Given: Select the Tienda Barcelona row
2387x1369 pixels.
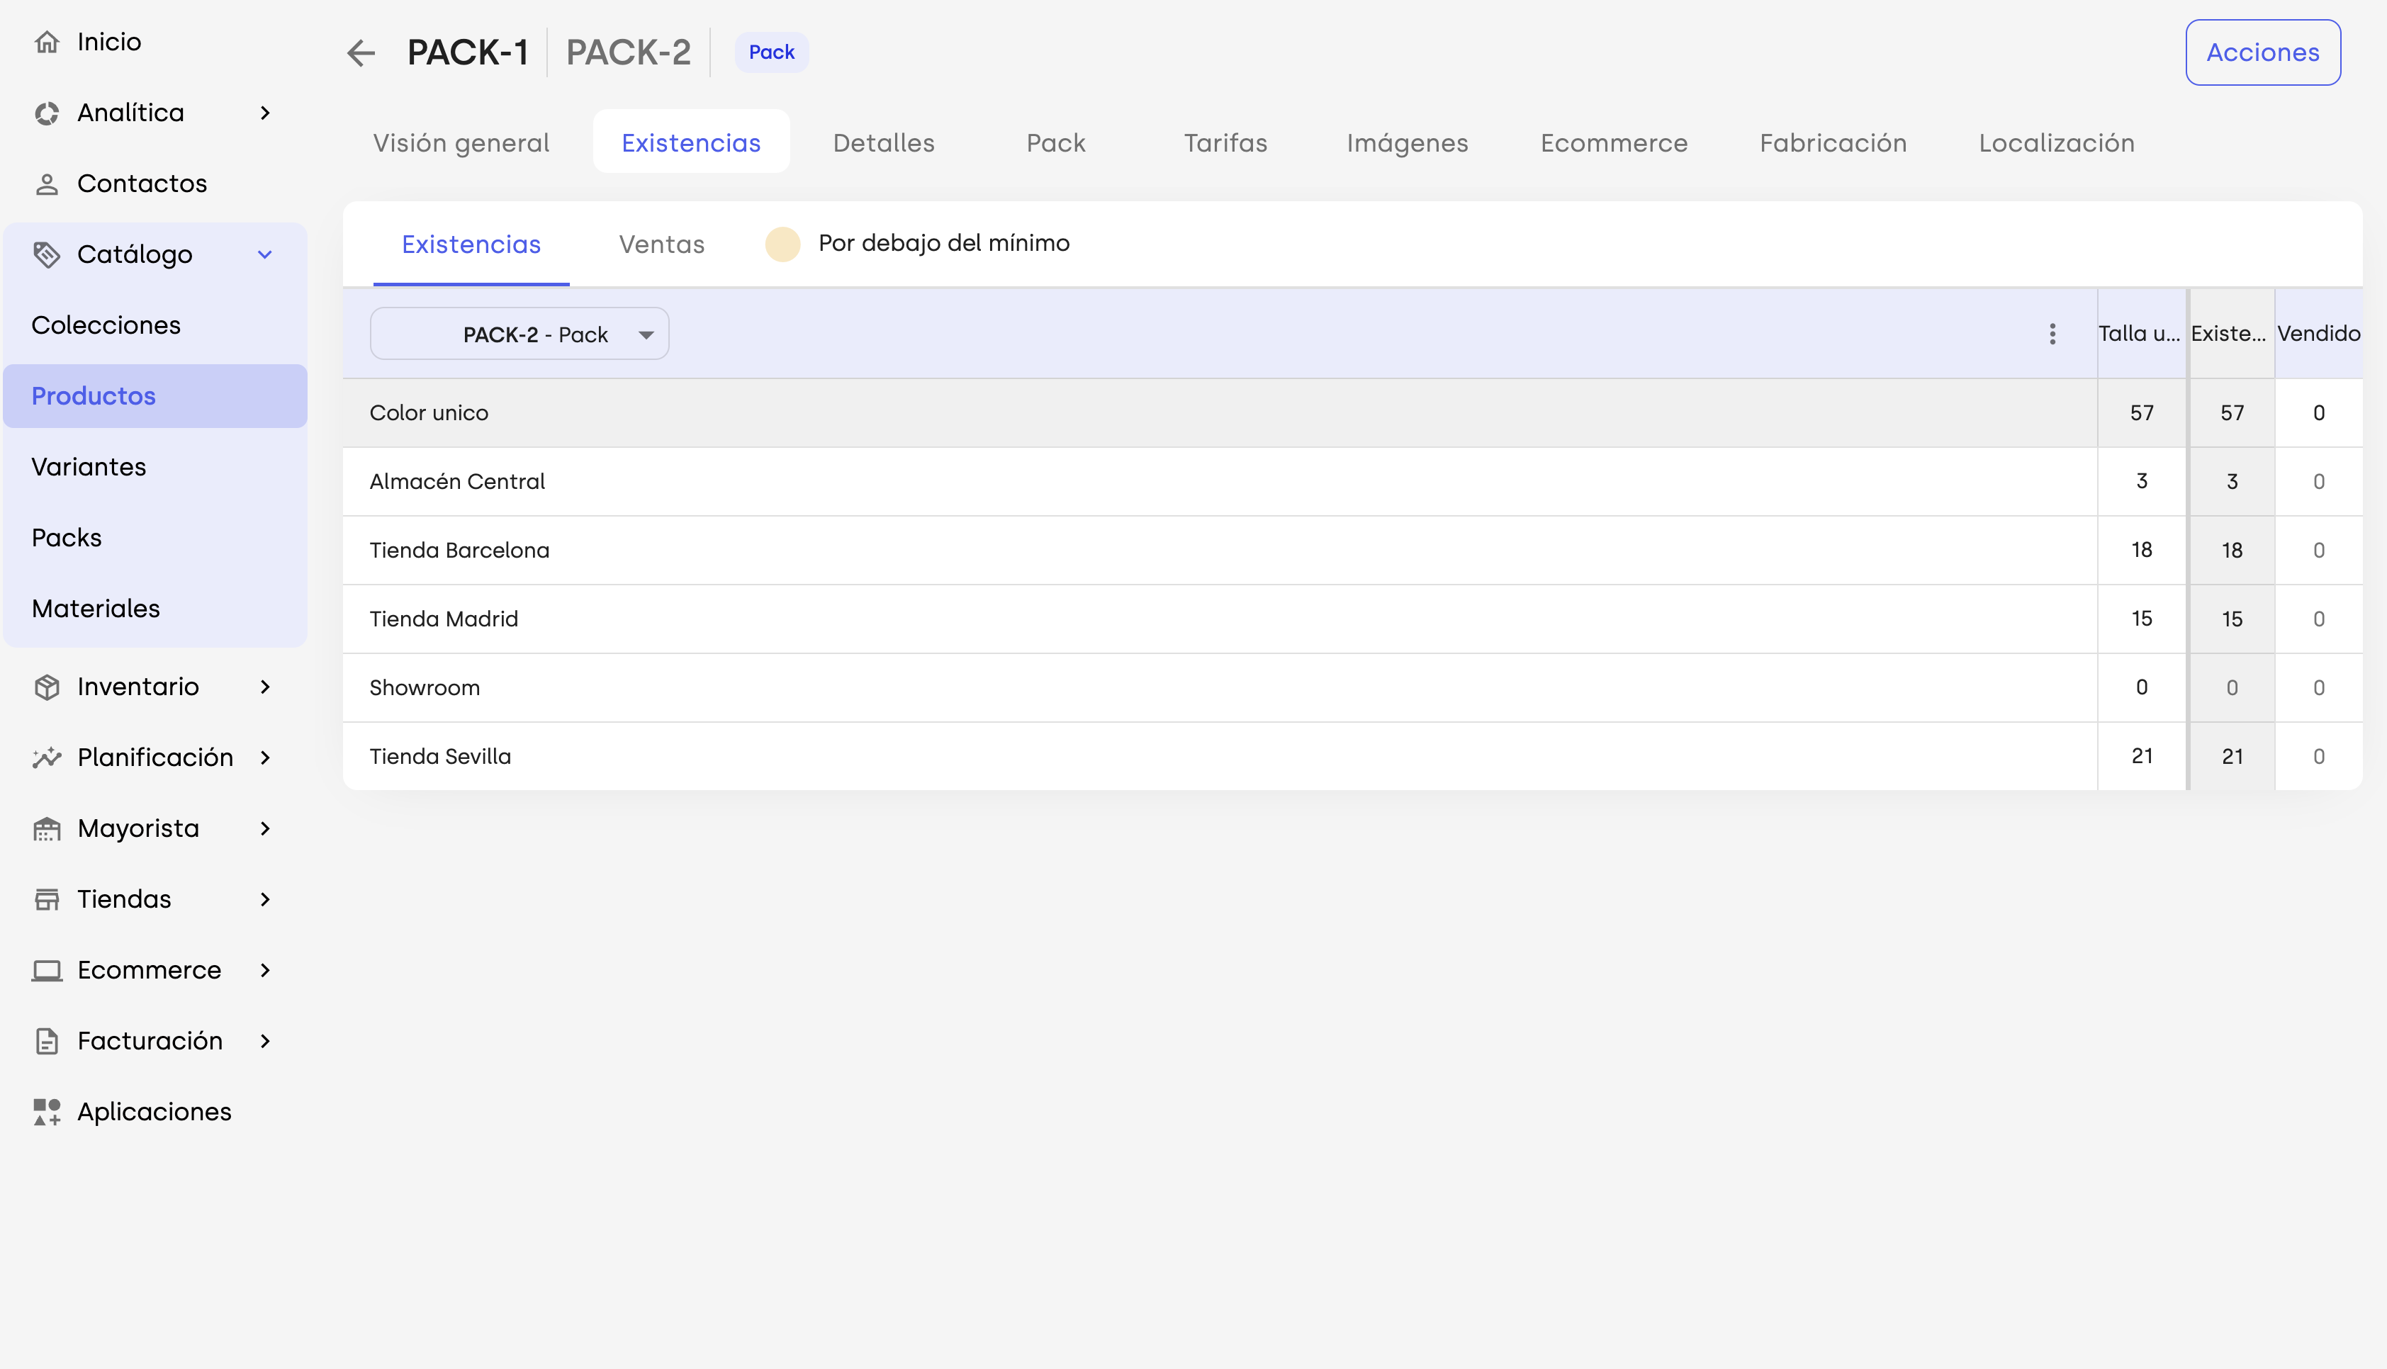Looking at the screenshot, I should coord(1352,550).
